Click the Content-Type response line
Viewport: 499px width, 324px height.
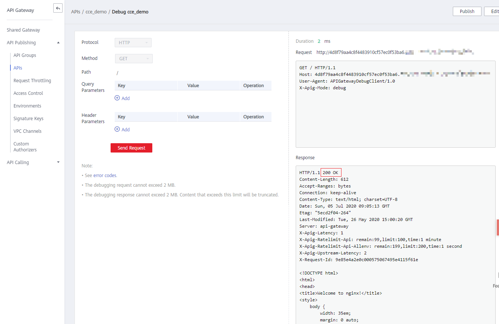tap(348, 199)
